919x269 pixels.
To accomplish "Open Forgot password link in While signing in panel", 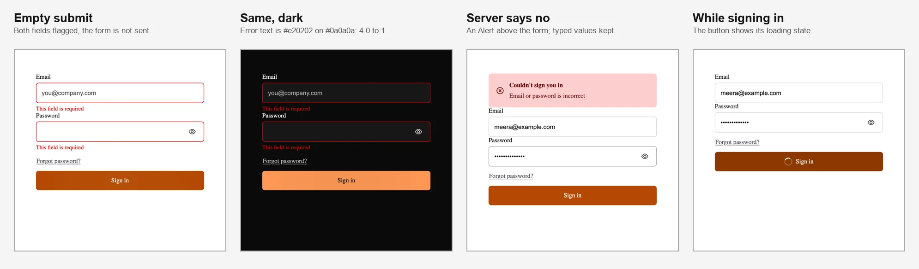I will (x=738, y=142).
